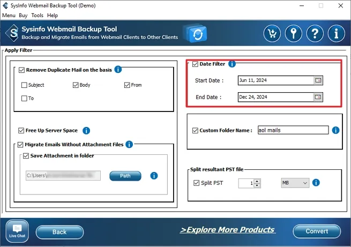Disable the Date Filter checkbox

(x=195, y=64)
